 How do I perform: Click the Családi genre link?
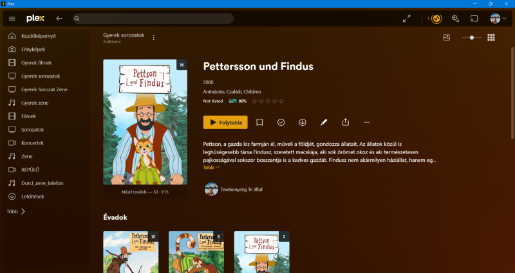[x=234, y=92]
